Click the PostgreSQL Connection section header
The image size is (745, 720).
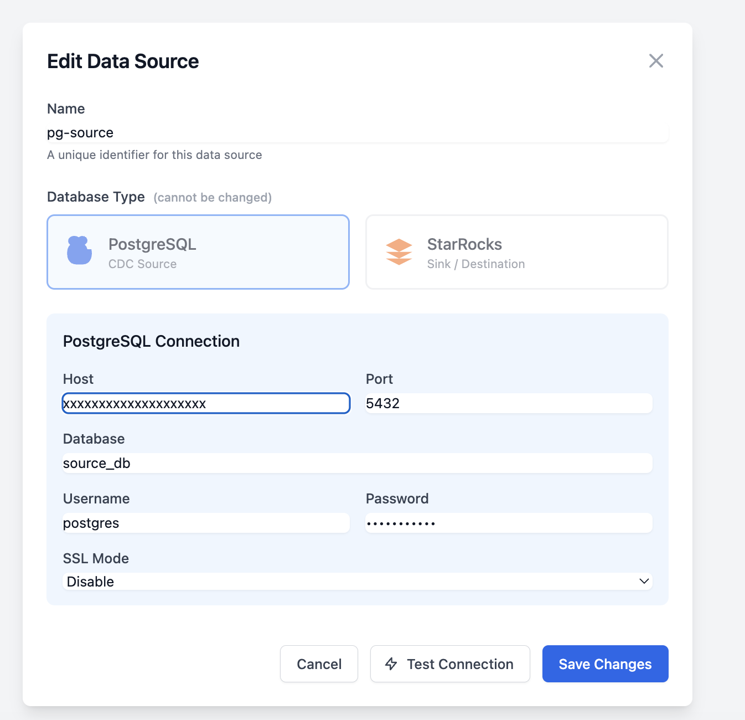coord(151,341)
